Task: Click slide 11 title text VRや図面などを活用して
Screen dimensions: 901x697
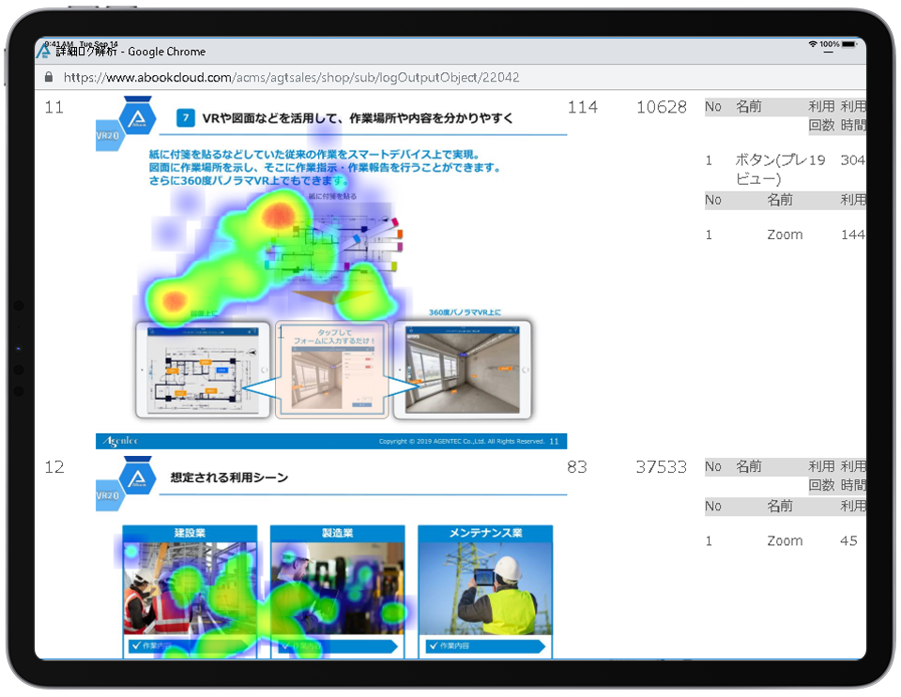Action: pyautogui.click(x=358, y=118)
